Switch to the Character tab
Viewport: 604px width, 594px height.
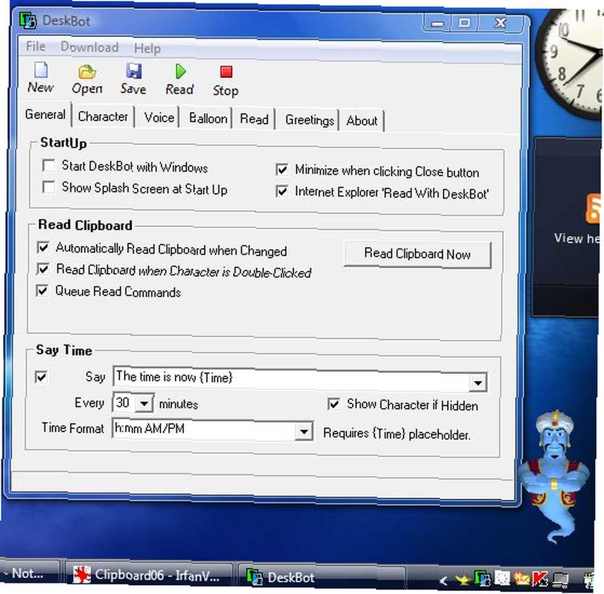[103, 116]
